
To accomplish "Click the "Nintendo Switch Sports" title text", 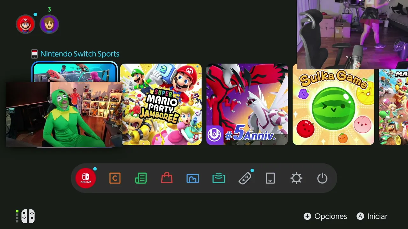I will (80, 54).
